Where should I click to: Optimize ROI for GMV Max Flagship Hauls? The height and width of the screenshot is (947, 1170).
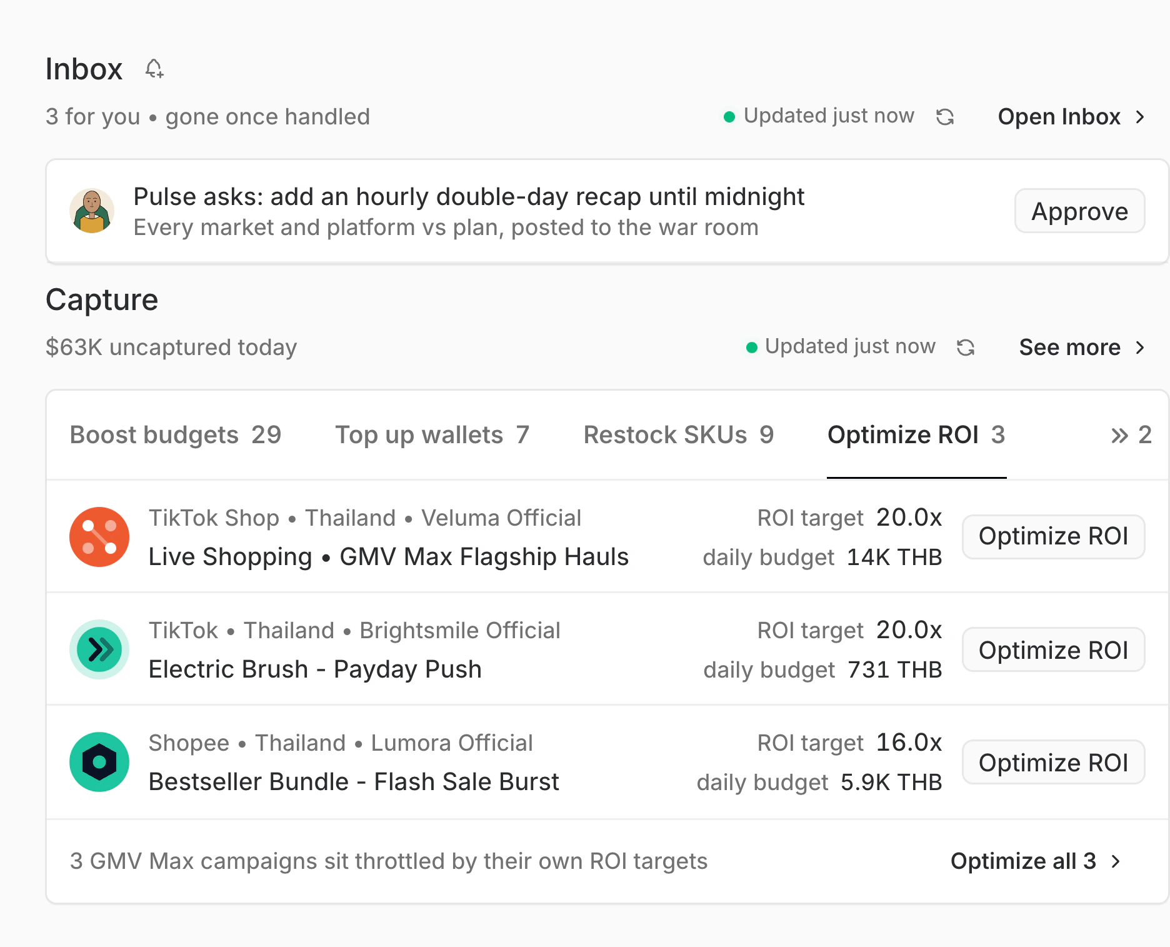(x=1053, y=536)
